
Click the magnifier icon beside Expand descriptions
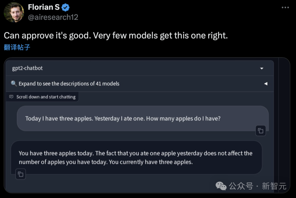pyautogui.click(x=14, y=84)
